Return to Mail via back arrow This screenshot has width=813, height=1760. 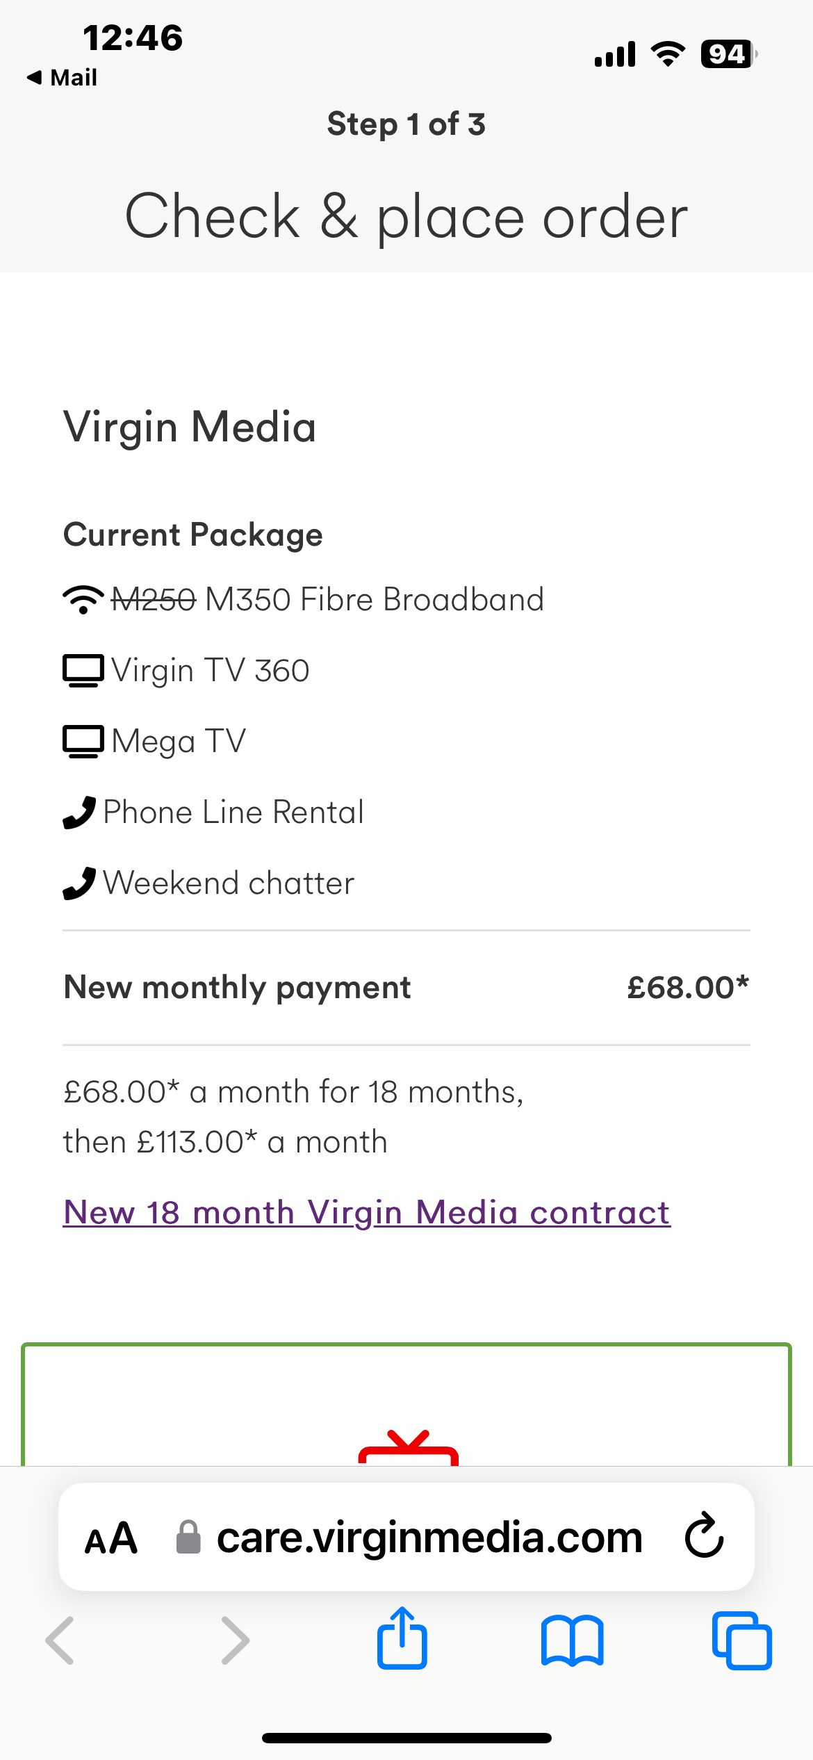(x=61, y=77)
